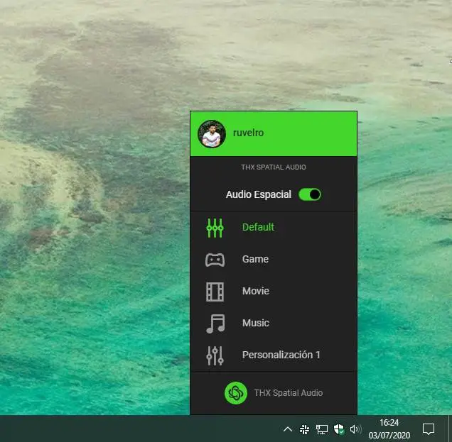Image resolution: width=452 pixels, height=442 pixels.
Task: Turn off the Audio Espacial switch
Action: (x=310, y=194)
